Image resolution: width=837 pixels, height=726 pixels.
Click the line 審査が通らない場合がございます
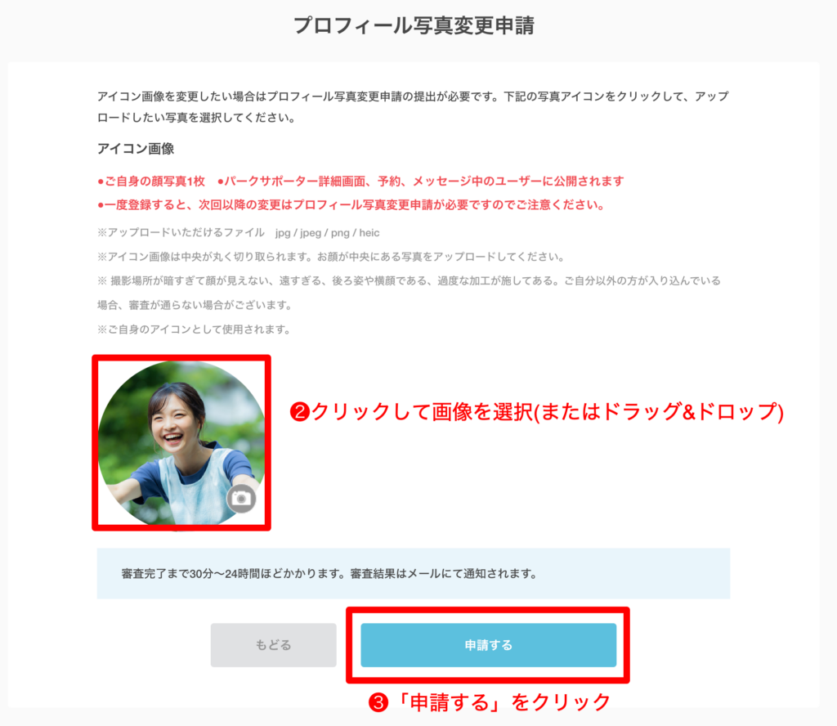(195, 305)
